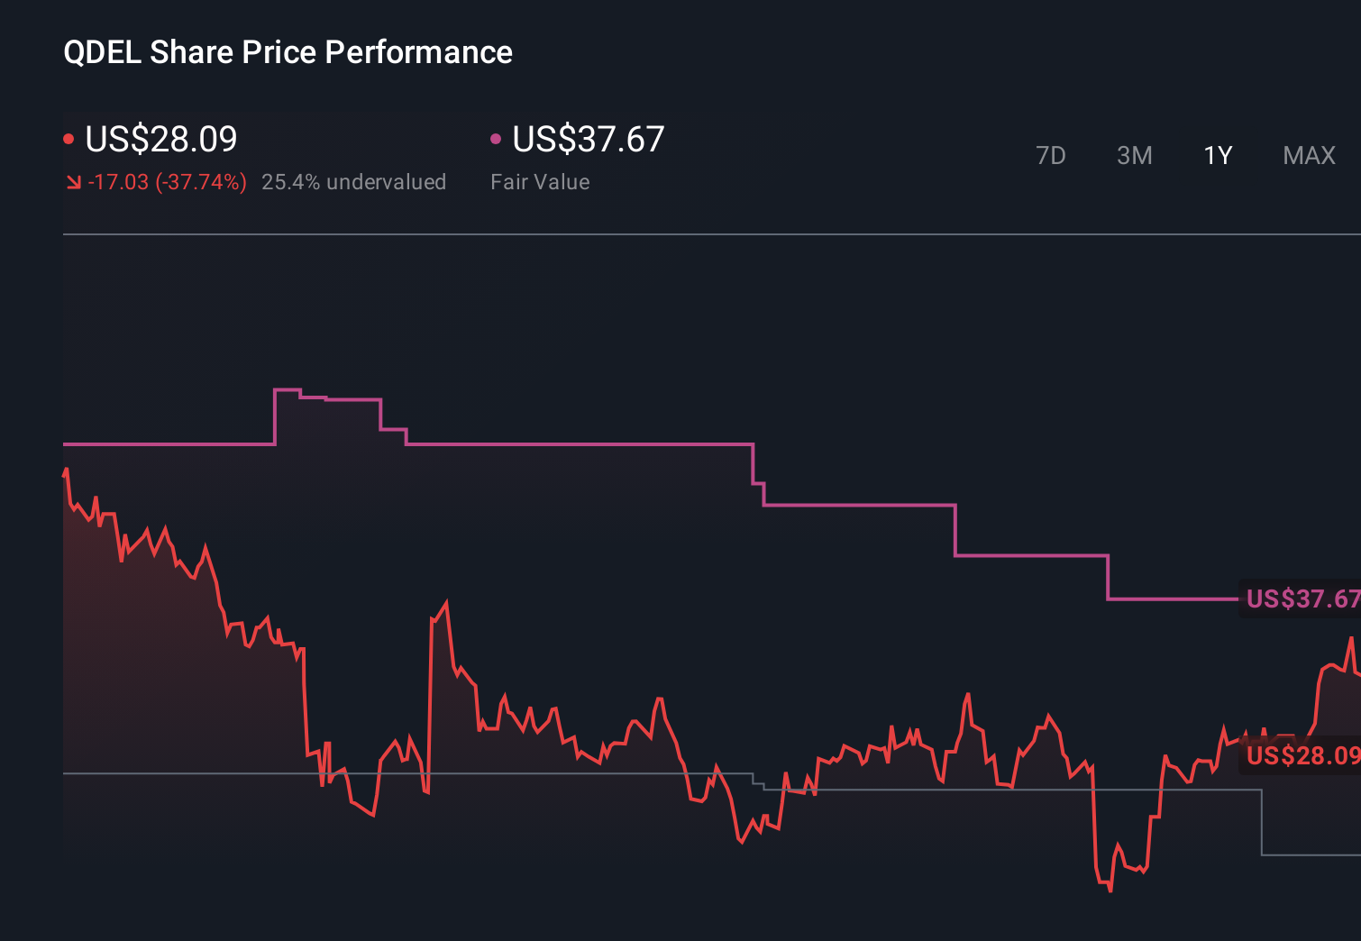Click the US$28.09 badge on chart edge
The width and height of the screenshot is (1361, 941).
[x=1301, y=756]
